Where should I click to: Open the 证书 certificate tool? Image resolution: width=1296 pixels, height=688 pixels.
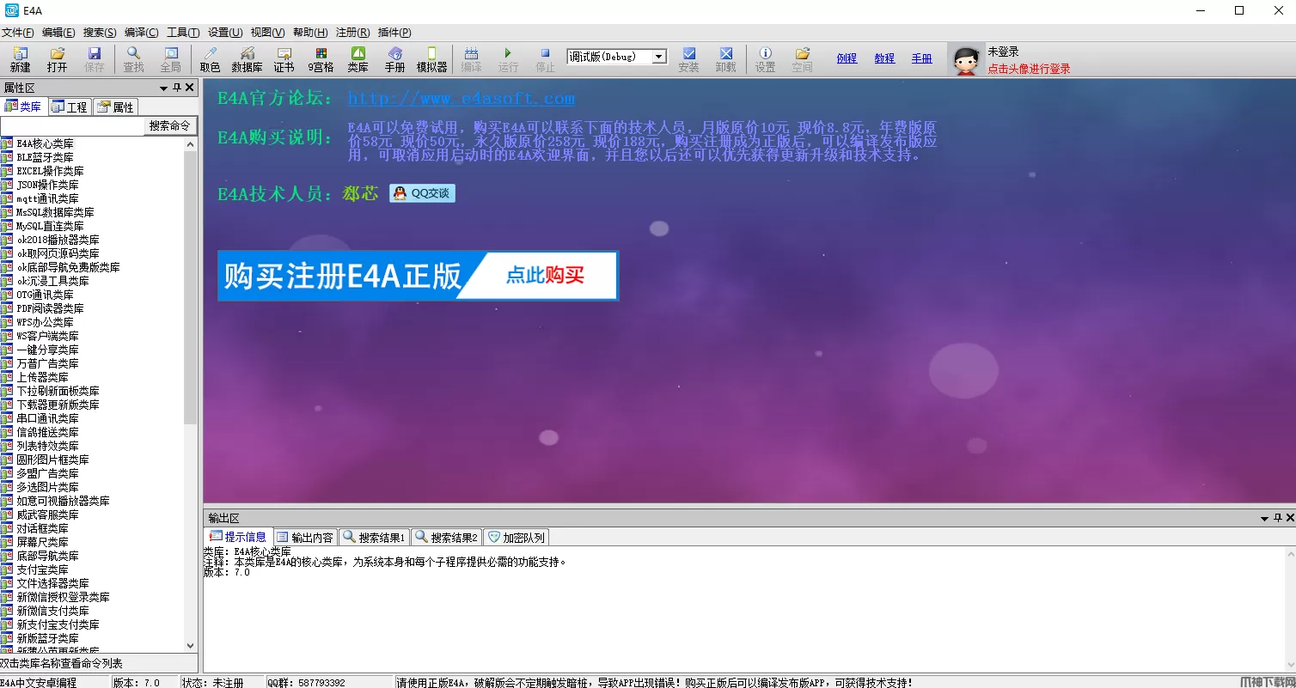[x=284, y=59]
